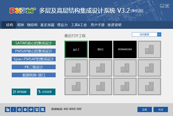
Task: Click the 改变目录 button
Action: (x=46, y=92)
